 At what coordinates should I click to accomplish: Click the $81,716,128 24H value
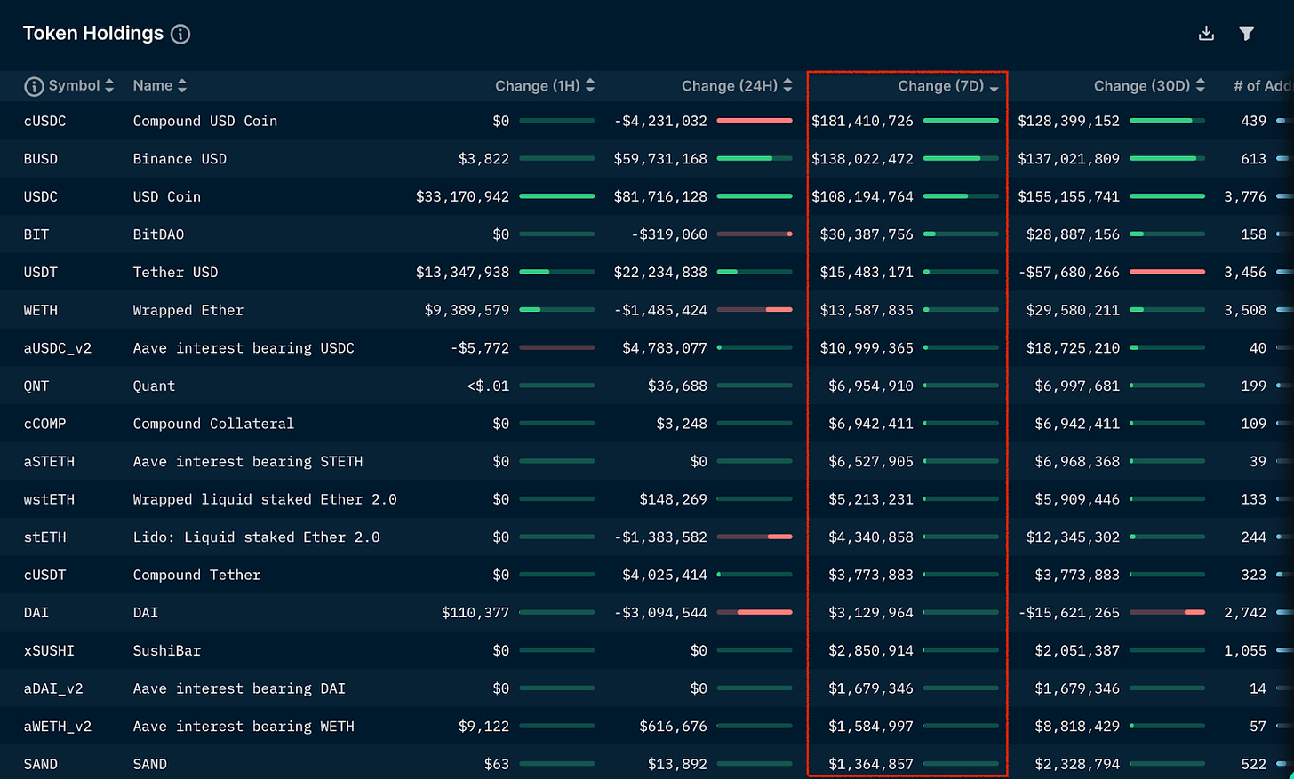pos(660,197)
